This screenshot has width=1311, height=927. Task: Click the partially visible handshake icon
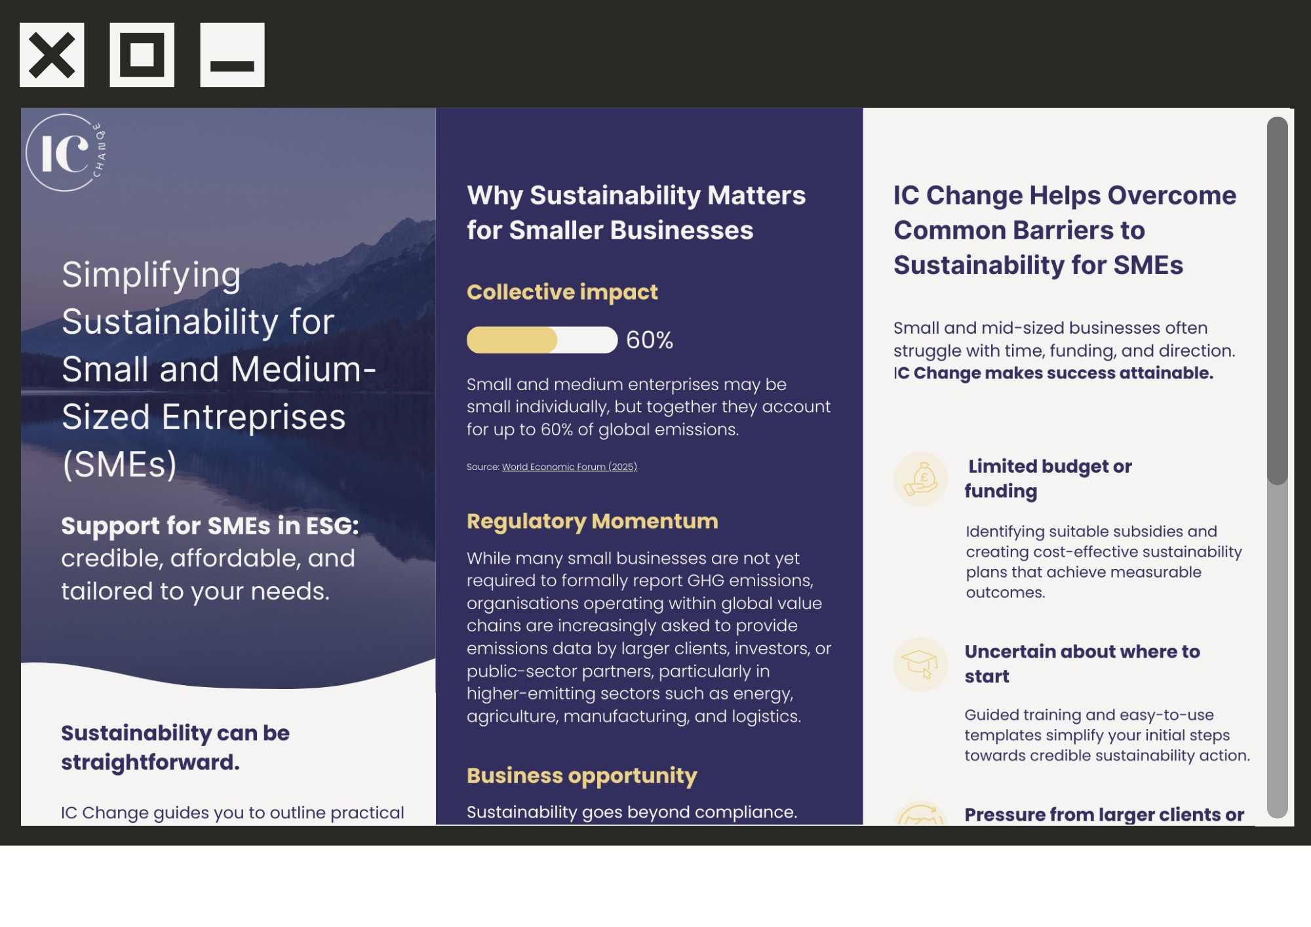pos(920,815)
